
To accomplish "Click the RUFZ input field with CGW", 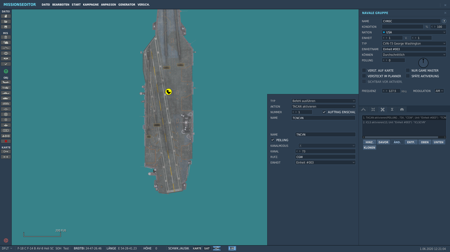I will pos(325,157).
